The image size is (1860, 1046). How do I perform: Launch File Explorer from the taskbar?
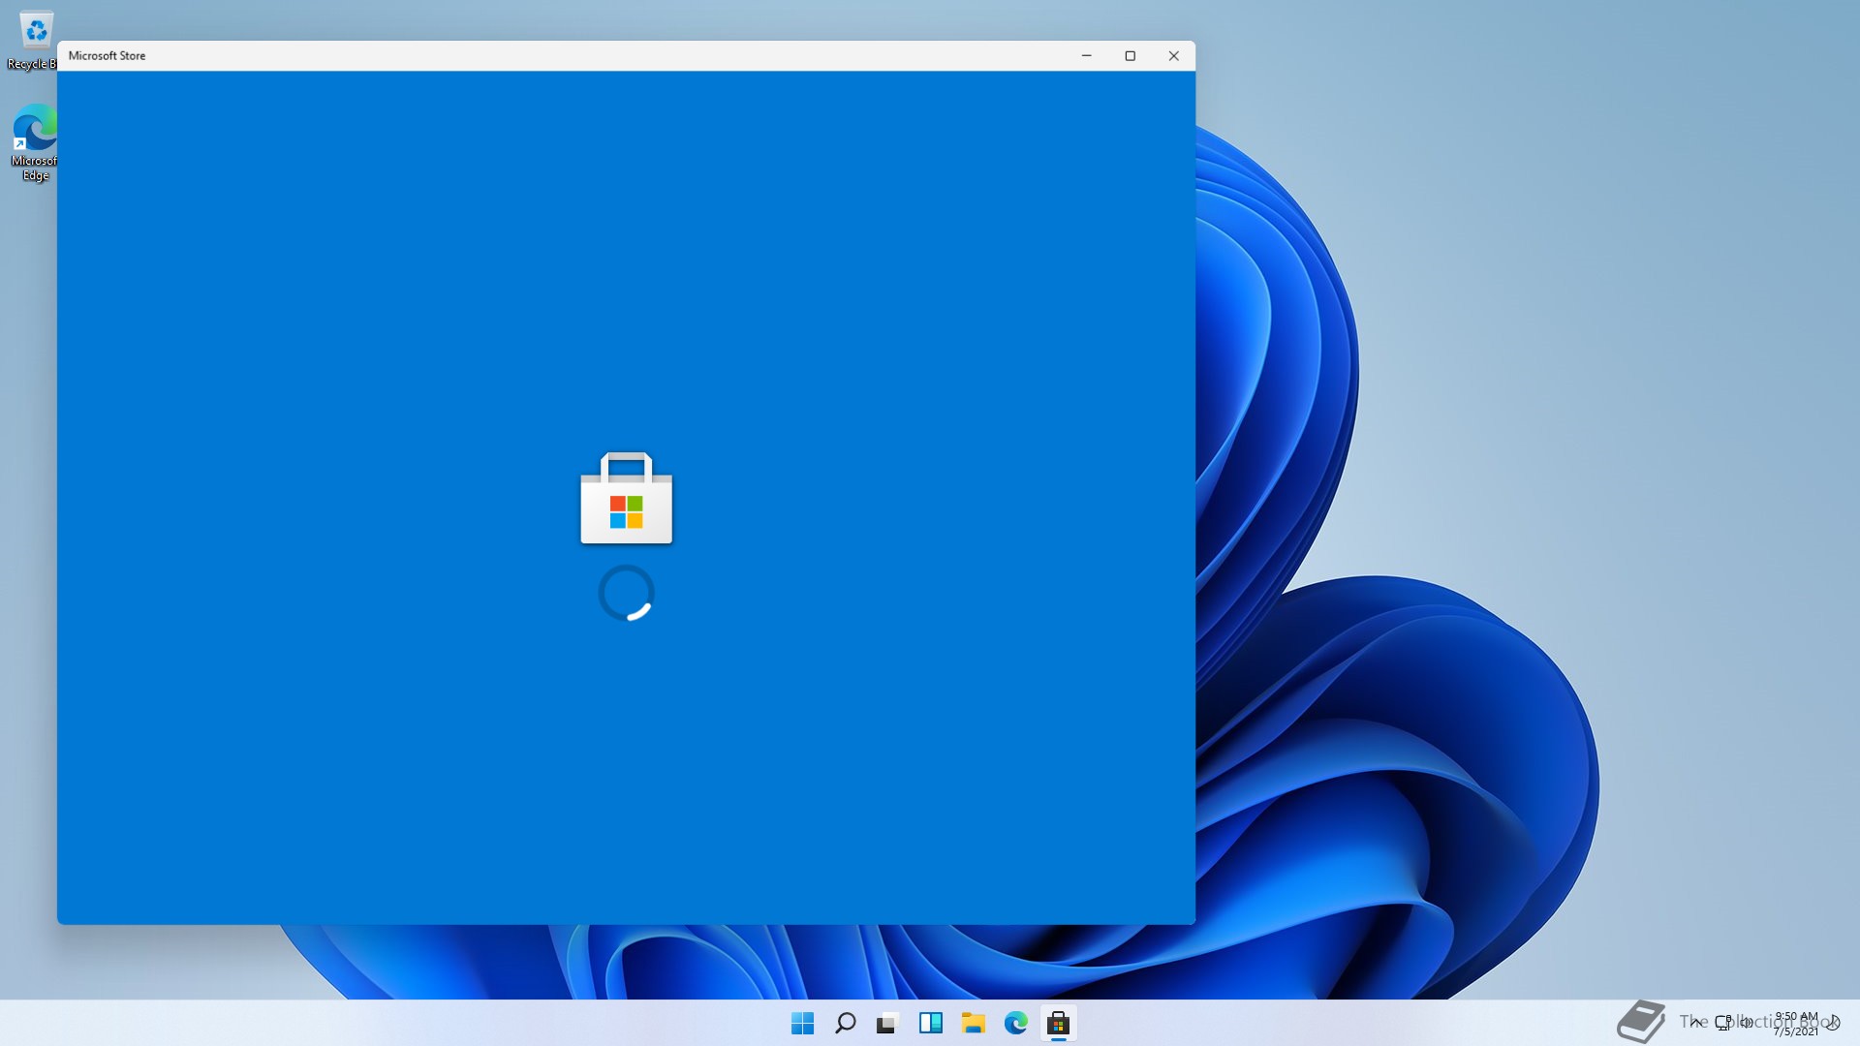point(973,1023)
